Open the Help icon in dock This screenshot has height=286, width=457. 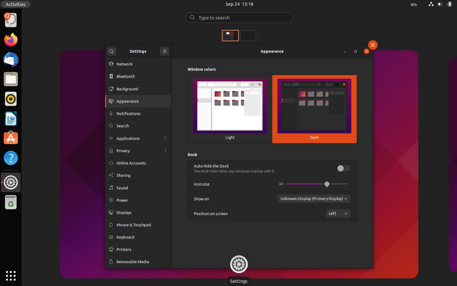point(11,158)
